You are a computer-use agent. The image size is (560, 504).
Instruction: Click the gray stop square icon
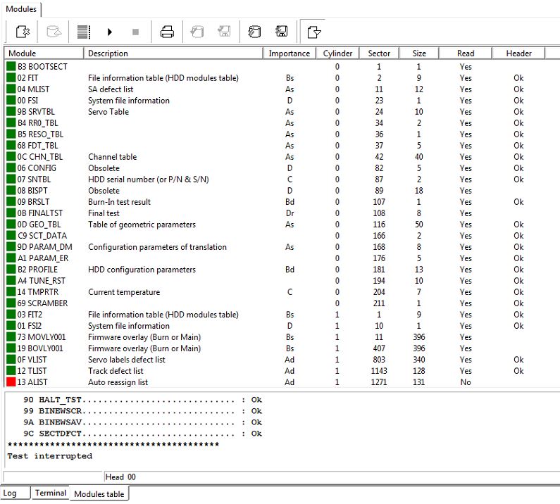click(x=136, y=32)
